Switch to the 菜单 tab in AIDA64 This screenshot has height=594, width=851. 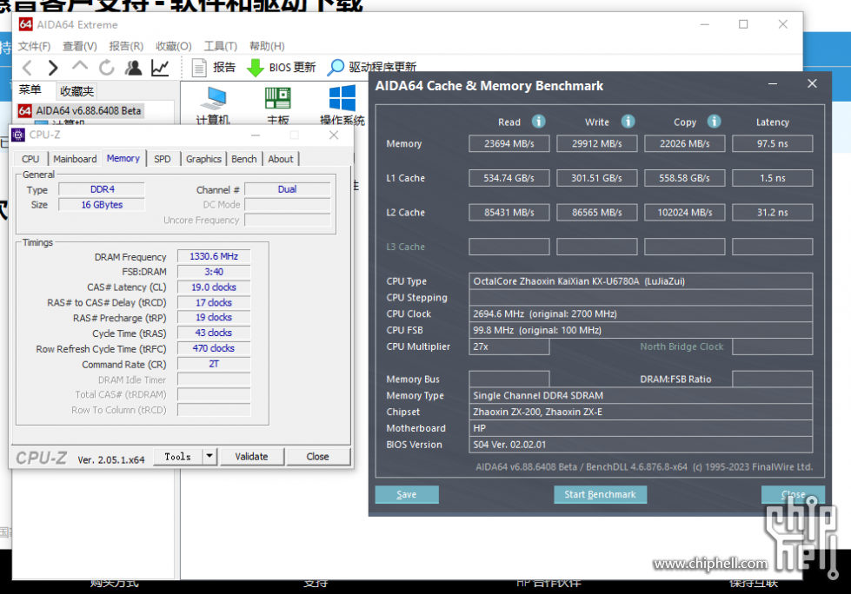coord(30,90)
